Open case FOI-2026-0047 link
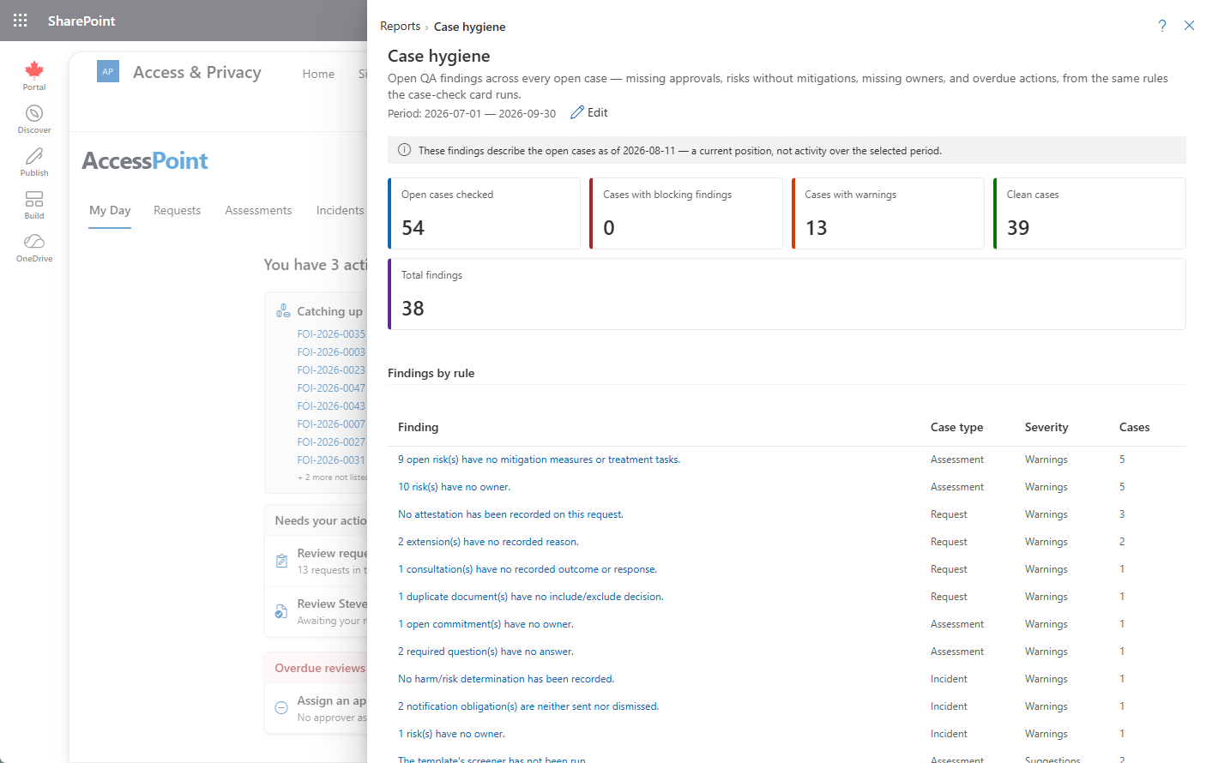1206x763 pixels. (x=331, y=388)
